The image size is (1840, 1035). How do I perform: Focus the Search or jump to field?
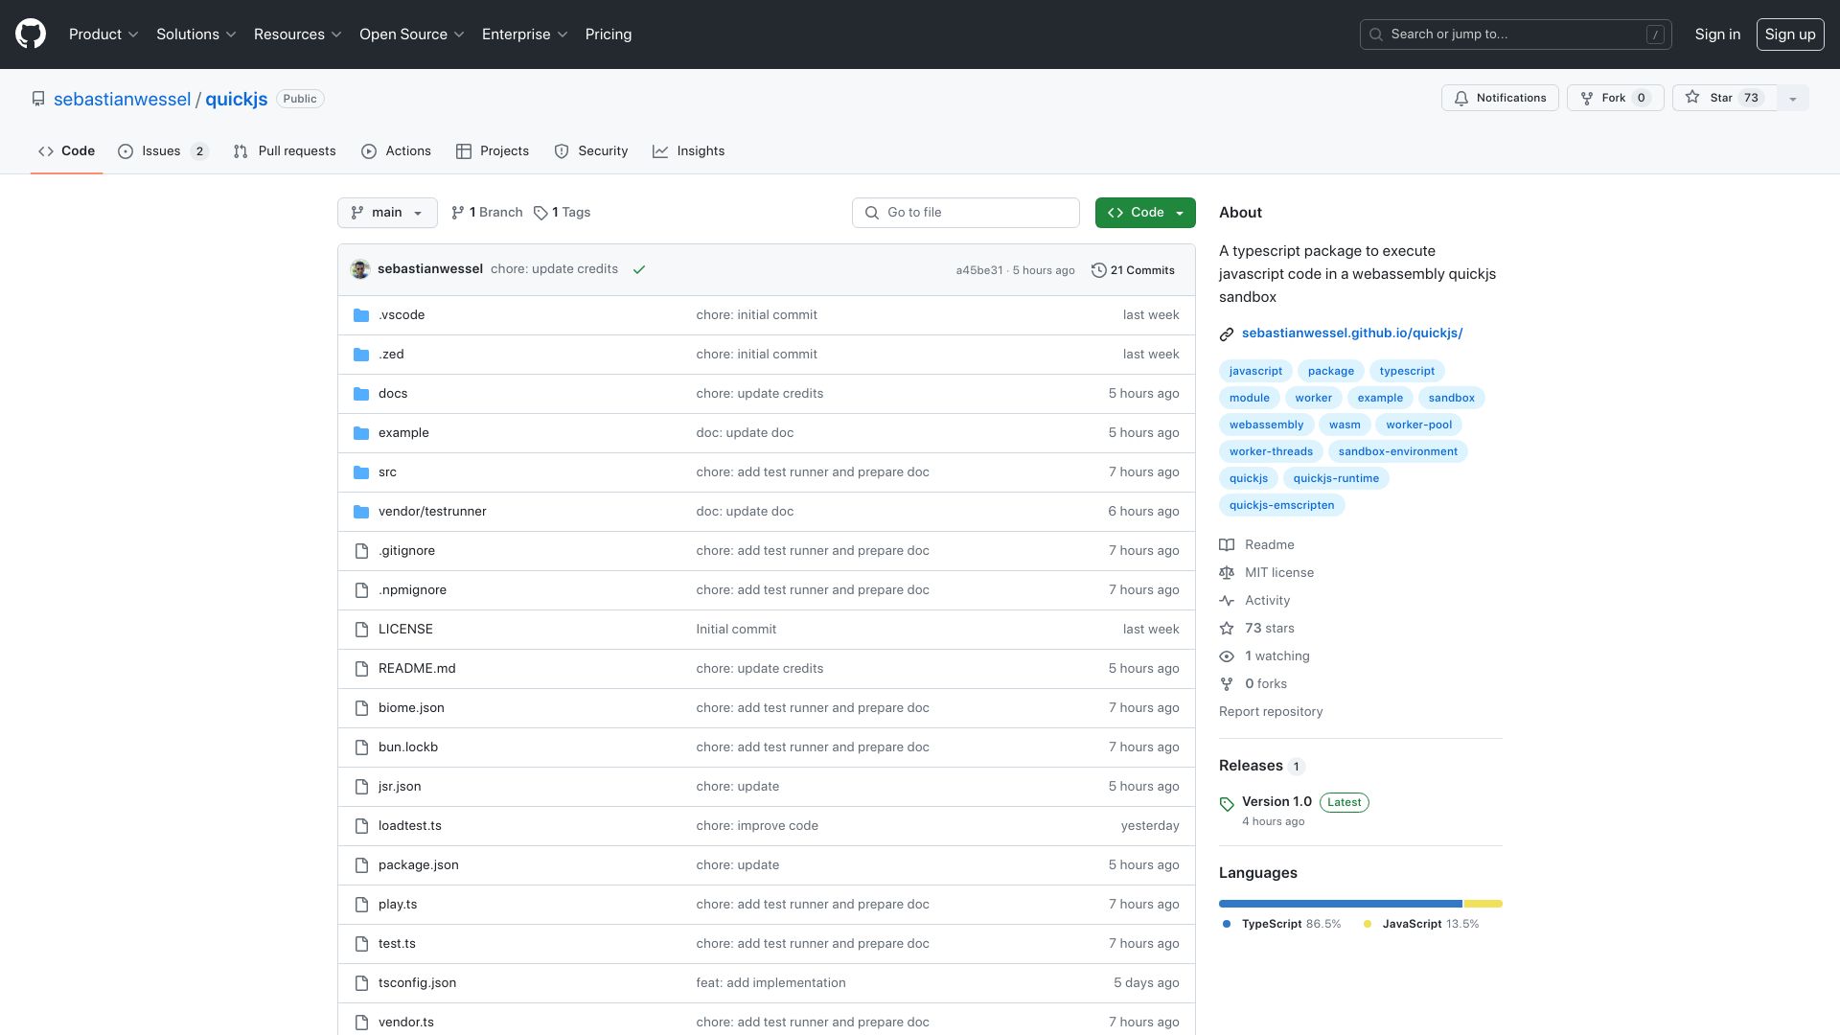click(x=1515, y=34)
